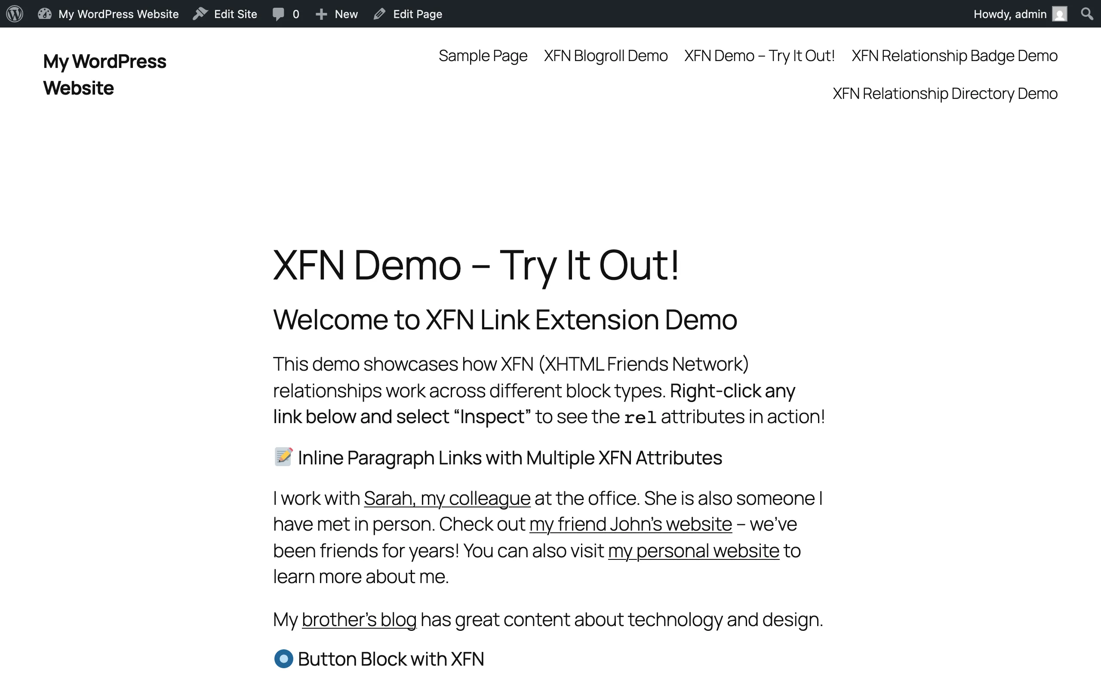
Task: Click Welcome to XFN Link Extension Demo heading
Action: (x=505, y=320)
